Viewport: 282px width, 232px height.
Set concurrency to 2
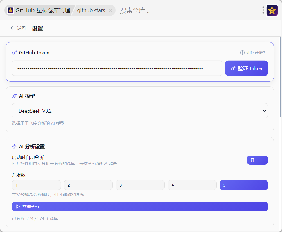click(88, 185)
